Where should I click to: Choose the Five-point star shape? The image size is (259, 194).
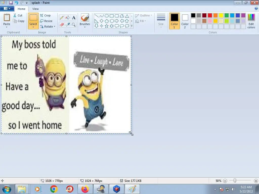point(107,26)
